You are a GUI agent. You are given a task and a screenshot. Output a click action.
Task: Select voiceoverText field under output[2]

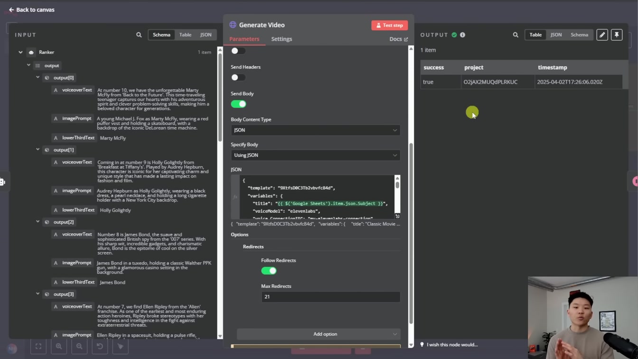click(73, 234)
